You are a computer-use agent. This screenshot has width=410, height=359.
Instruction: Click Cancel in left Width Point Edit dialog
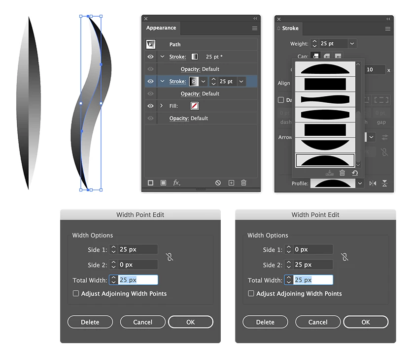(x=143, y=322)
